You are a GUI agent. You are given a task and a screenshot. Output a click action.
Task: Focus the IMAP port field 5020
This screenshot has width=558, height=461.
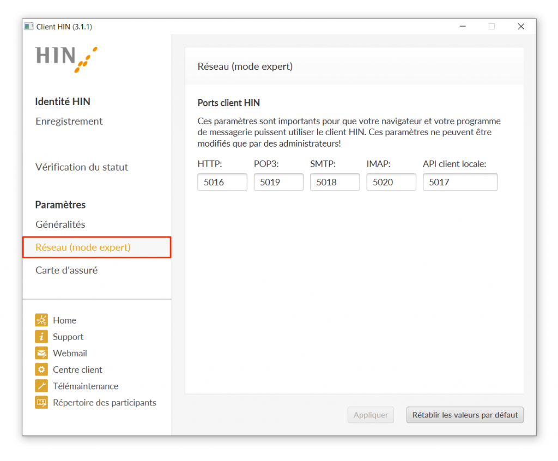pyautogui.click(x=391, y=182)
